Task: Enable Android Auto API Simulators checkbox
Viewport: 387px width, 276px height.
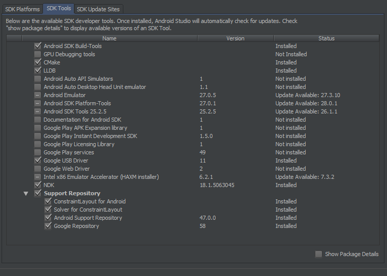Action: click(x=38, y=79)
